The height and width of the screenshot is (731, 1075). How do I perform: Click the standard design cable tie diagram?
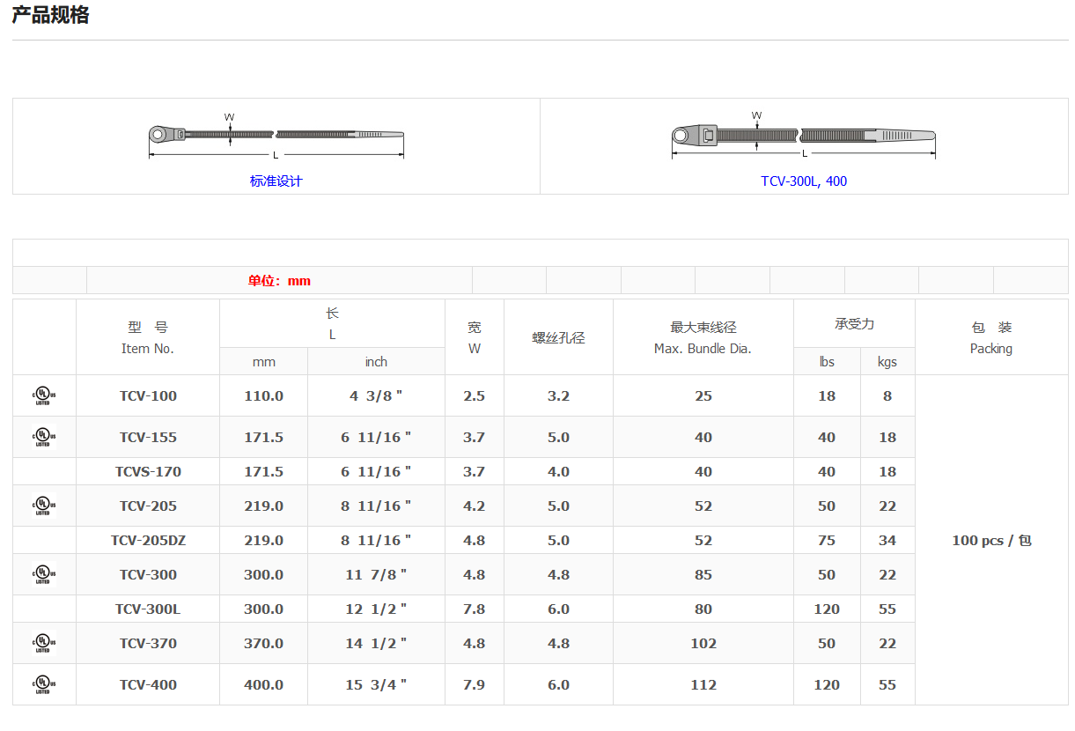[276, 136]
